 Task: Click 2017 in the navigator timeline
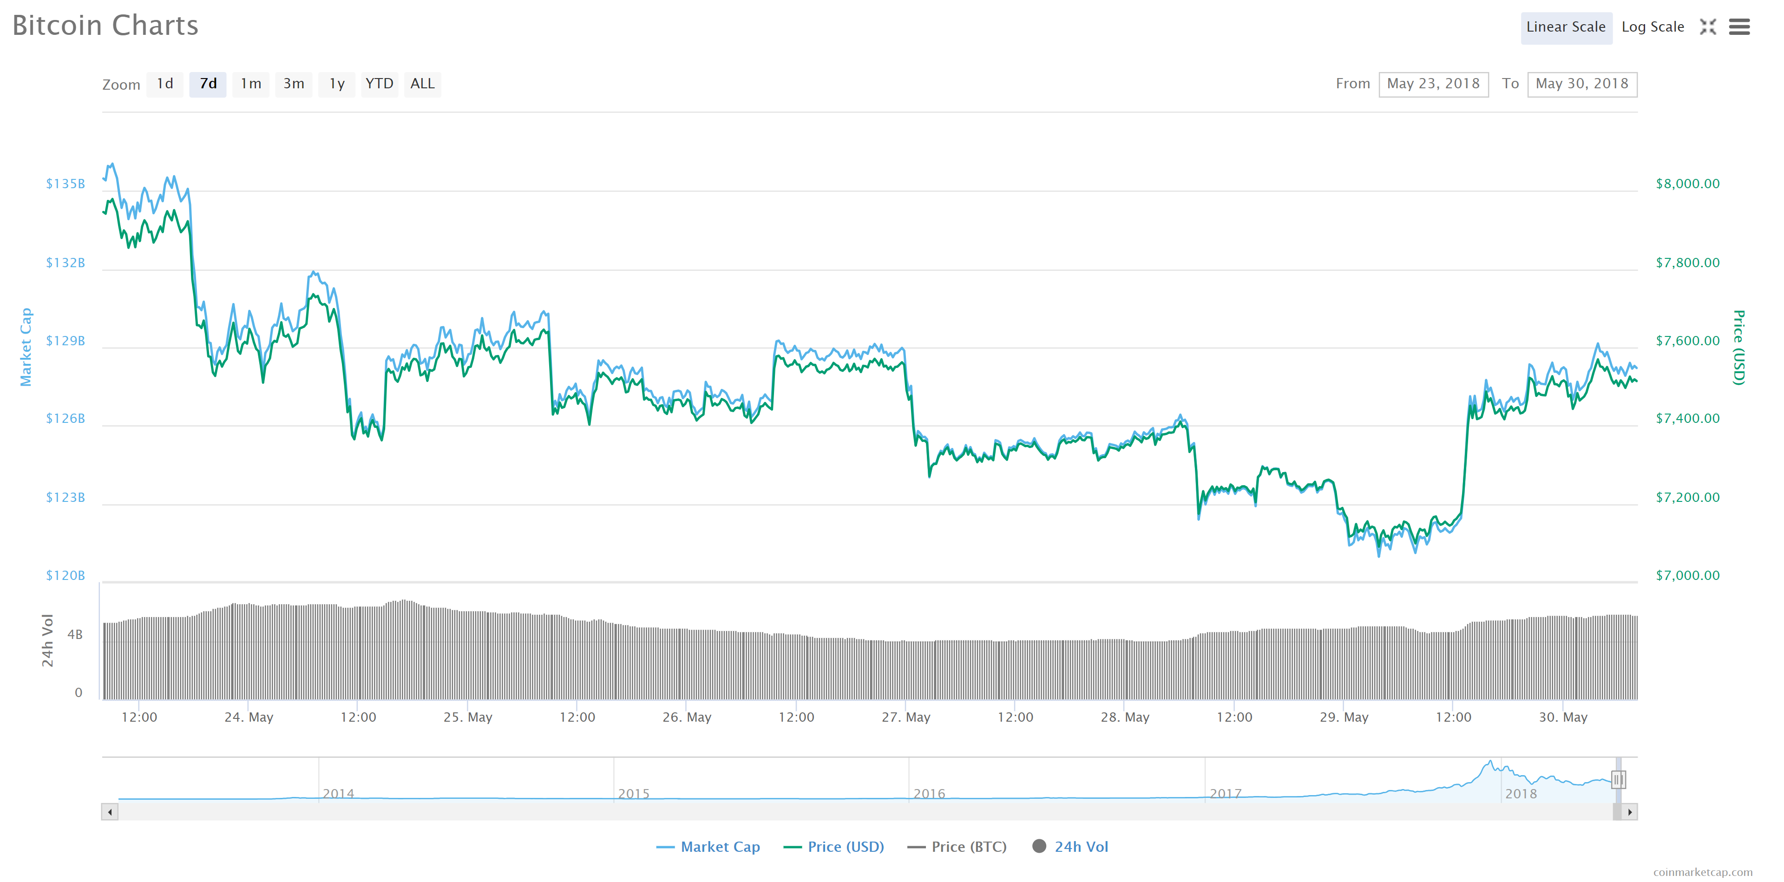point(1225,794)
